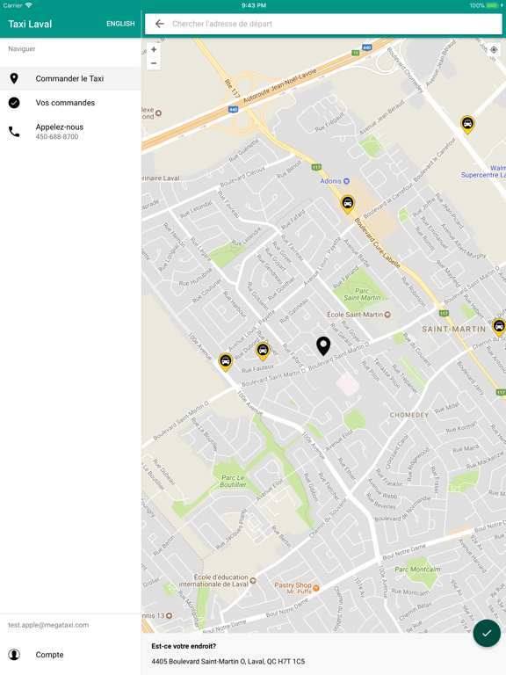Tap taxi marker on 100e Avenue
Image resolution: width=506 pixels, height=675 pixels.
[x=226, y=362]
